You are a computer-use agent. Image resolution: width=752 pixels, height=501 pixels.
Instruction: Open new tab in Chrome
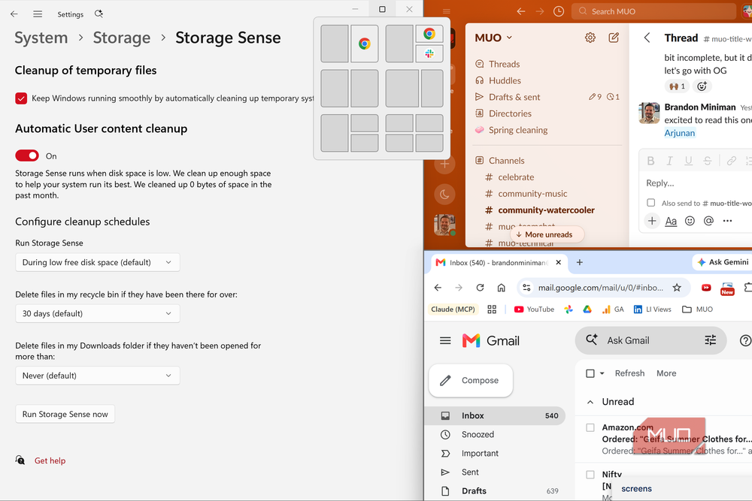click(x=579, y=262)
